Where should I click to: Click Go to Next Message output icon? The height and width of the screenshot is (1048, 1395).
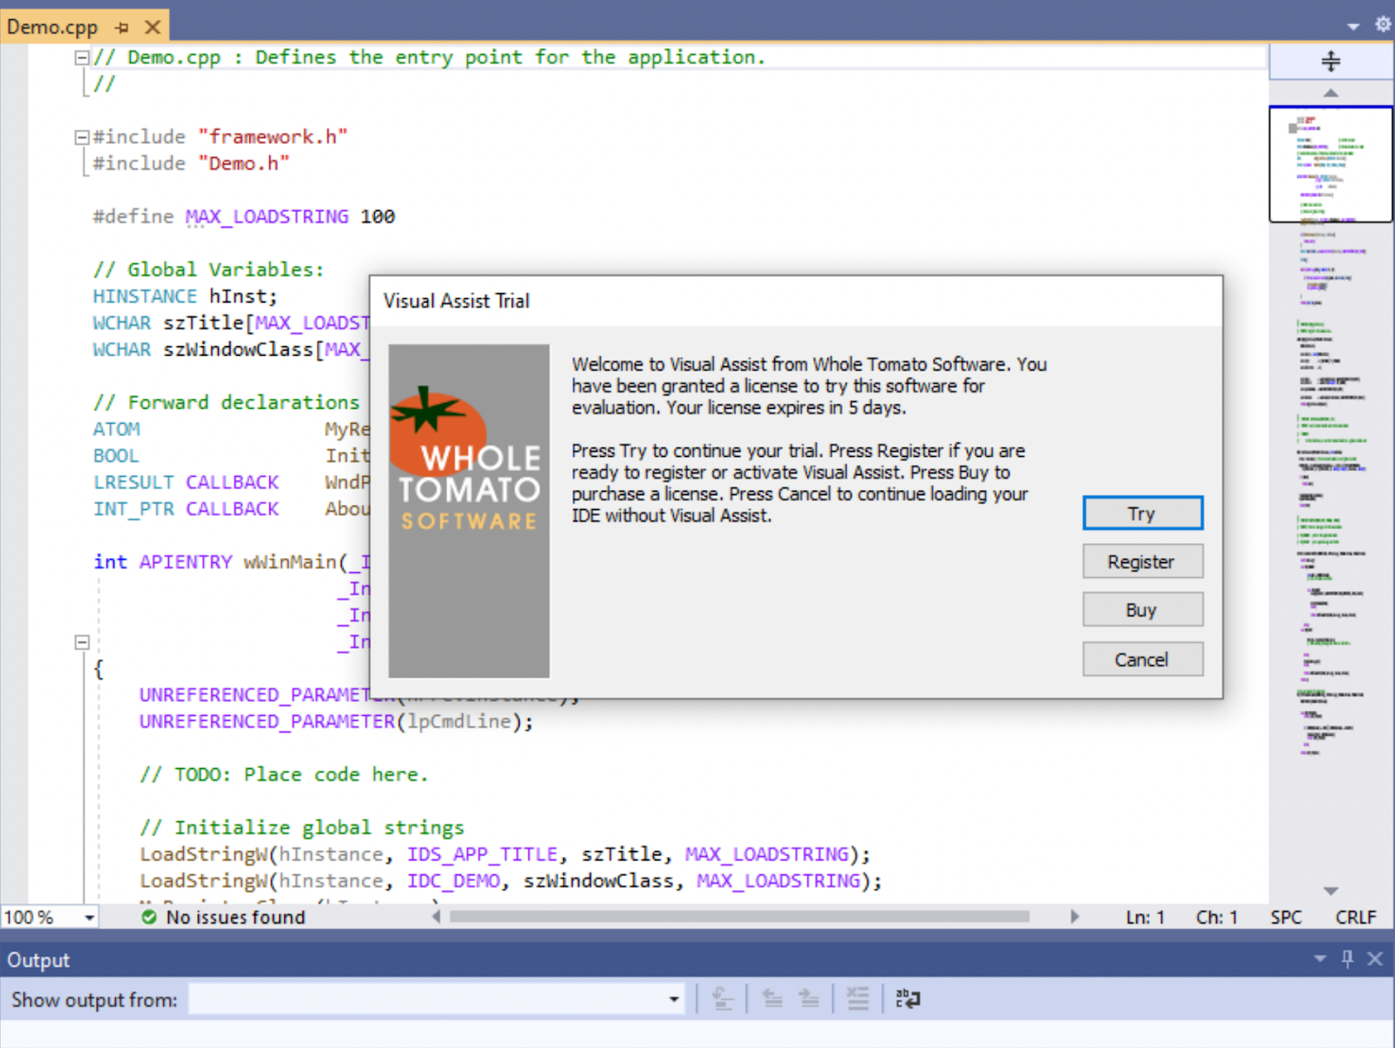tap(809, 999)
